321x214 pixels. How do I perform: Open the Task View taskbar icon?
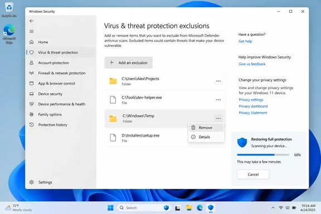[177, 208]
